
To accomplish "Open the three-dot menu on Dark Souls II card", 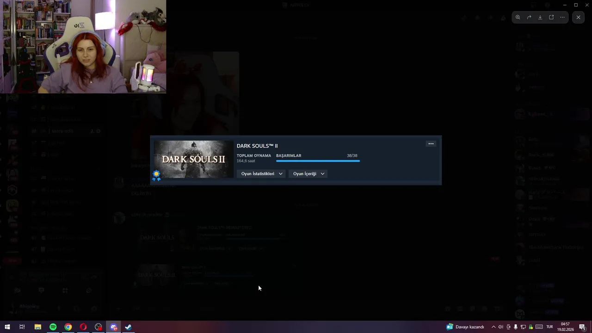I will pyautogui.click(x=431, y=144).
